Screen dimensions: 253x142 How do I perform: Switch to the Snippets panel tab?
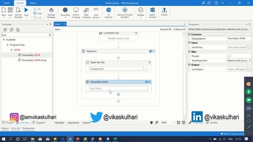pos(38,123)
